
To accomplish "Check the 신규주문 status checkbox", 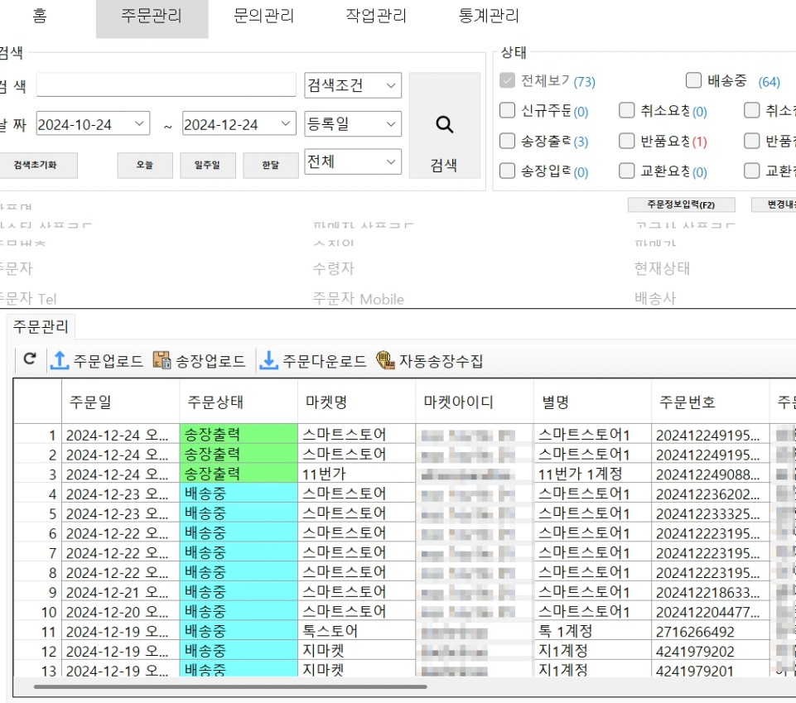I will click(507, 111).
